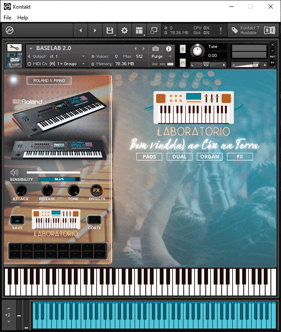Open the Help menu
This screenshot has height=332, width=281.
(x=22, y=18)
